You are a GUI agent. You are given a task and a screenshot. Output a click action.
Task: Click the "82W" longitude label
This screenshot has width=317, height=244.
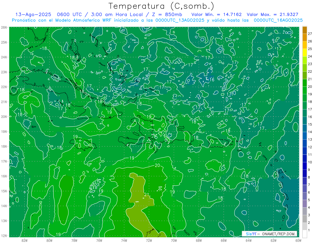(25, 240)
